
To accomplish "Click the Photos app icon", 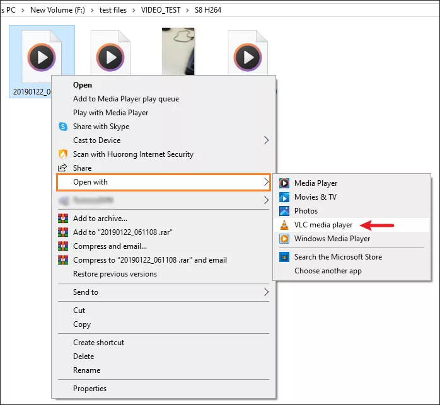I will click(284, 211).
